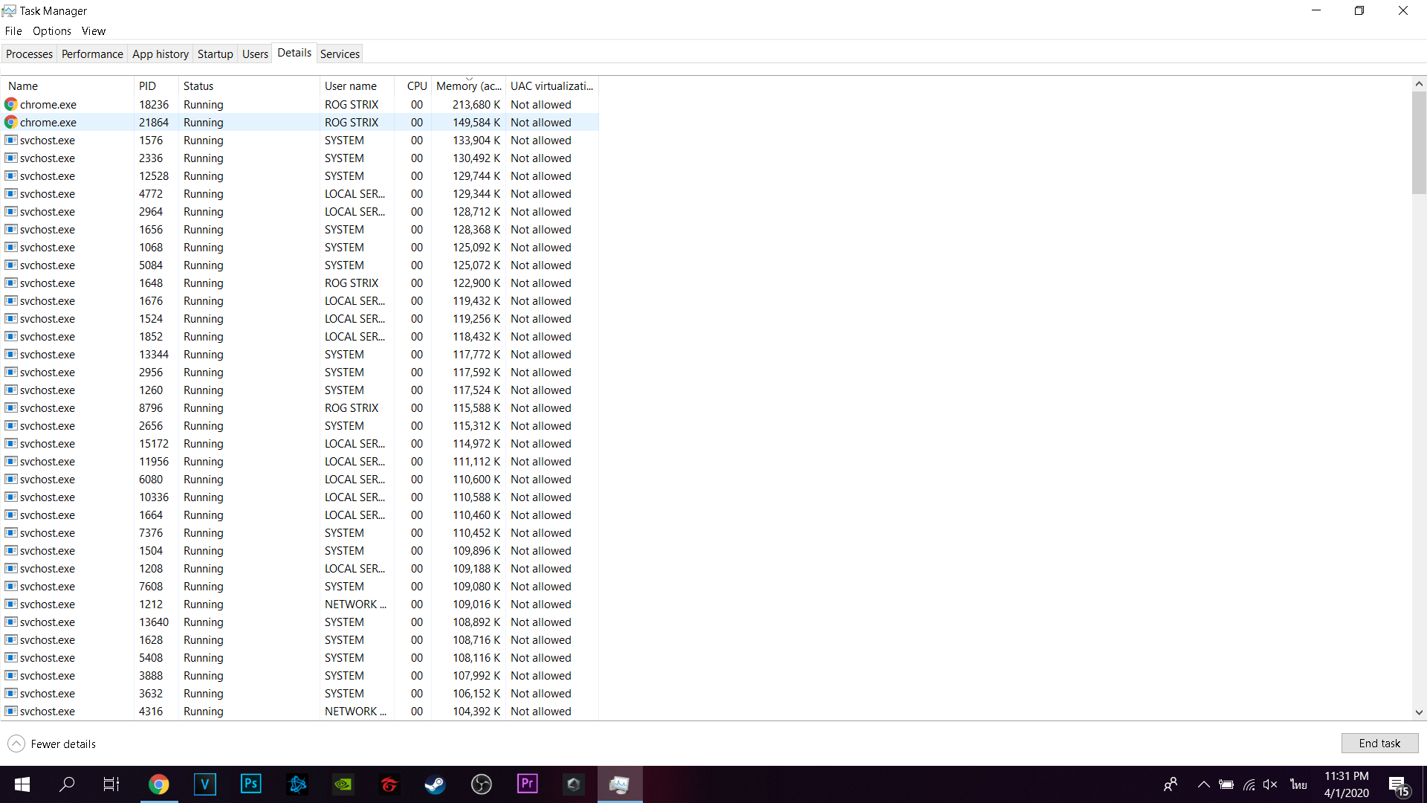Click the Google Chrome taskbar icon
The width and height of the screenshot is (1427, 803).
(x=159, y=784)
